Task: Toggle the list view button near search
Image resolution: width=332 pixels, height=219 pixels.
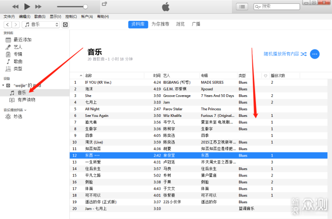Action: click(x=242, y=6)
